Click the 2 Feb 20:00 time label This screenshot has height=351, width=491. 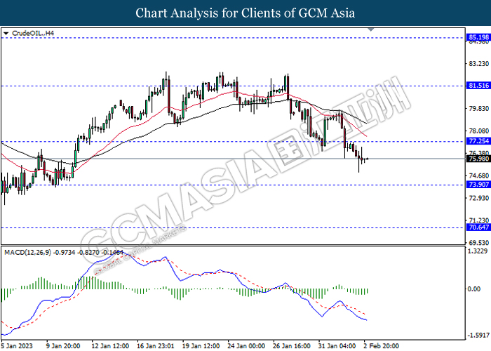pyautogui.click(x=381, y=346)
